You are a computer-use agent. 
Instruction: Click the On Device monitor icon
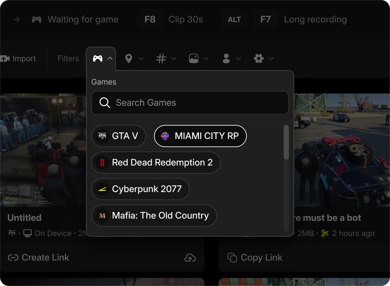tap(27, 233)
